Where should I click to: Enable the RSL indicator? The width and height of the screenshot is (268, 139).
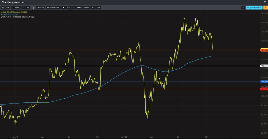[x=93, y=8]
